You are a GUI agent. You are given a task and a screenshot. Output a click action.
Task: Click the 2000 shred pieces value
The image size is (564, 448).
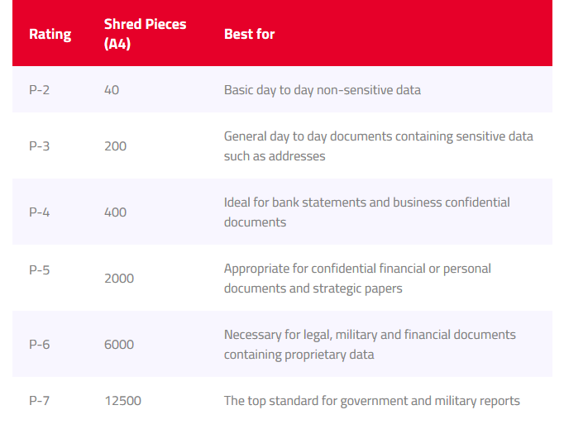[119, 279]
